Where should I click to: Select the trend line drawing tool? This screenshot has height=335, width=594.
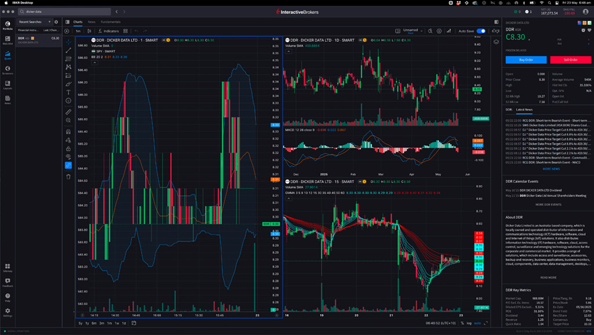tap(68, 51)
